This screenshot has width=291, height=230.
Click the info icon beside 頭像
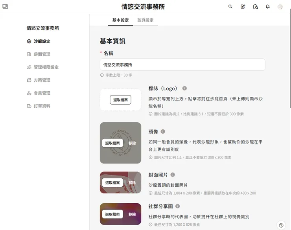pyautogui.click(x=163, y=131)
